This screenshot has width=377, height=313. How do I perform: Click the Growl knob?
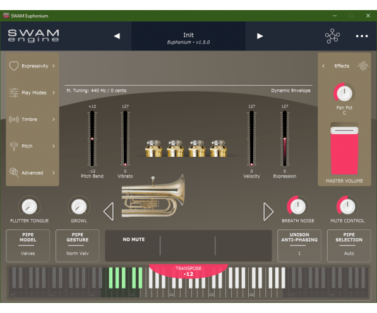[79, 207]
